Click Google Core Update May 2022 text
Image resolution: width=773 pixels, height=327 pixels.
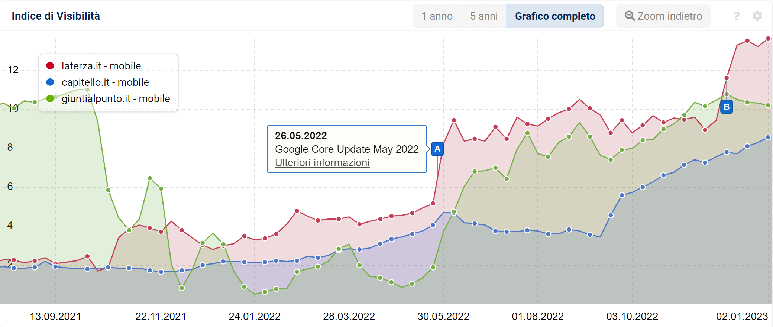coord(347,149)
